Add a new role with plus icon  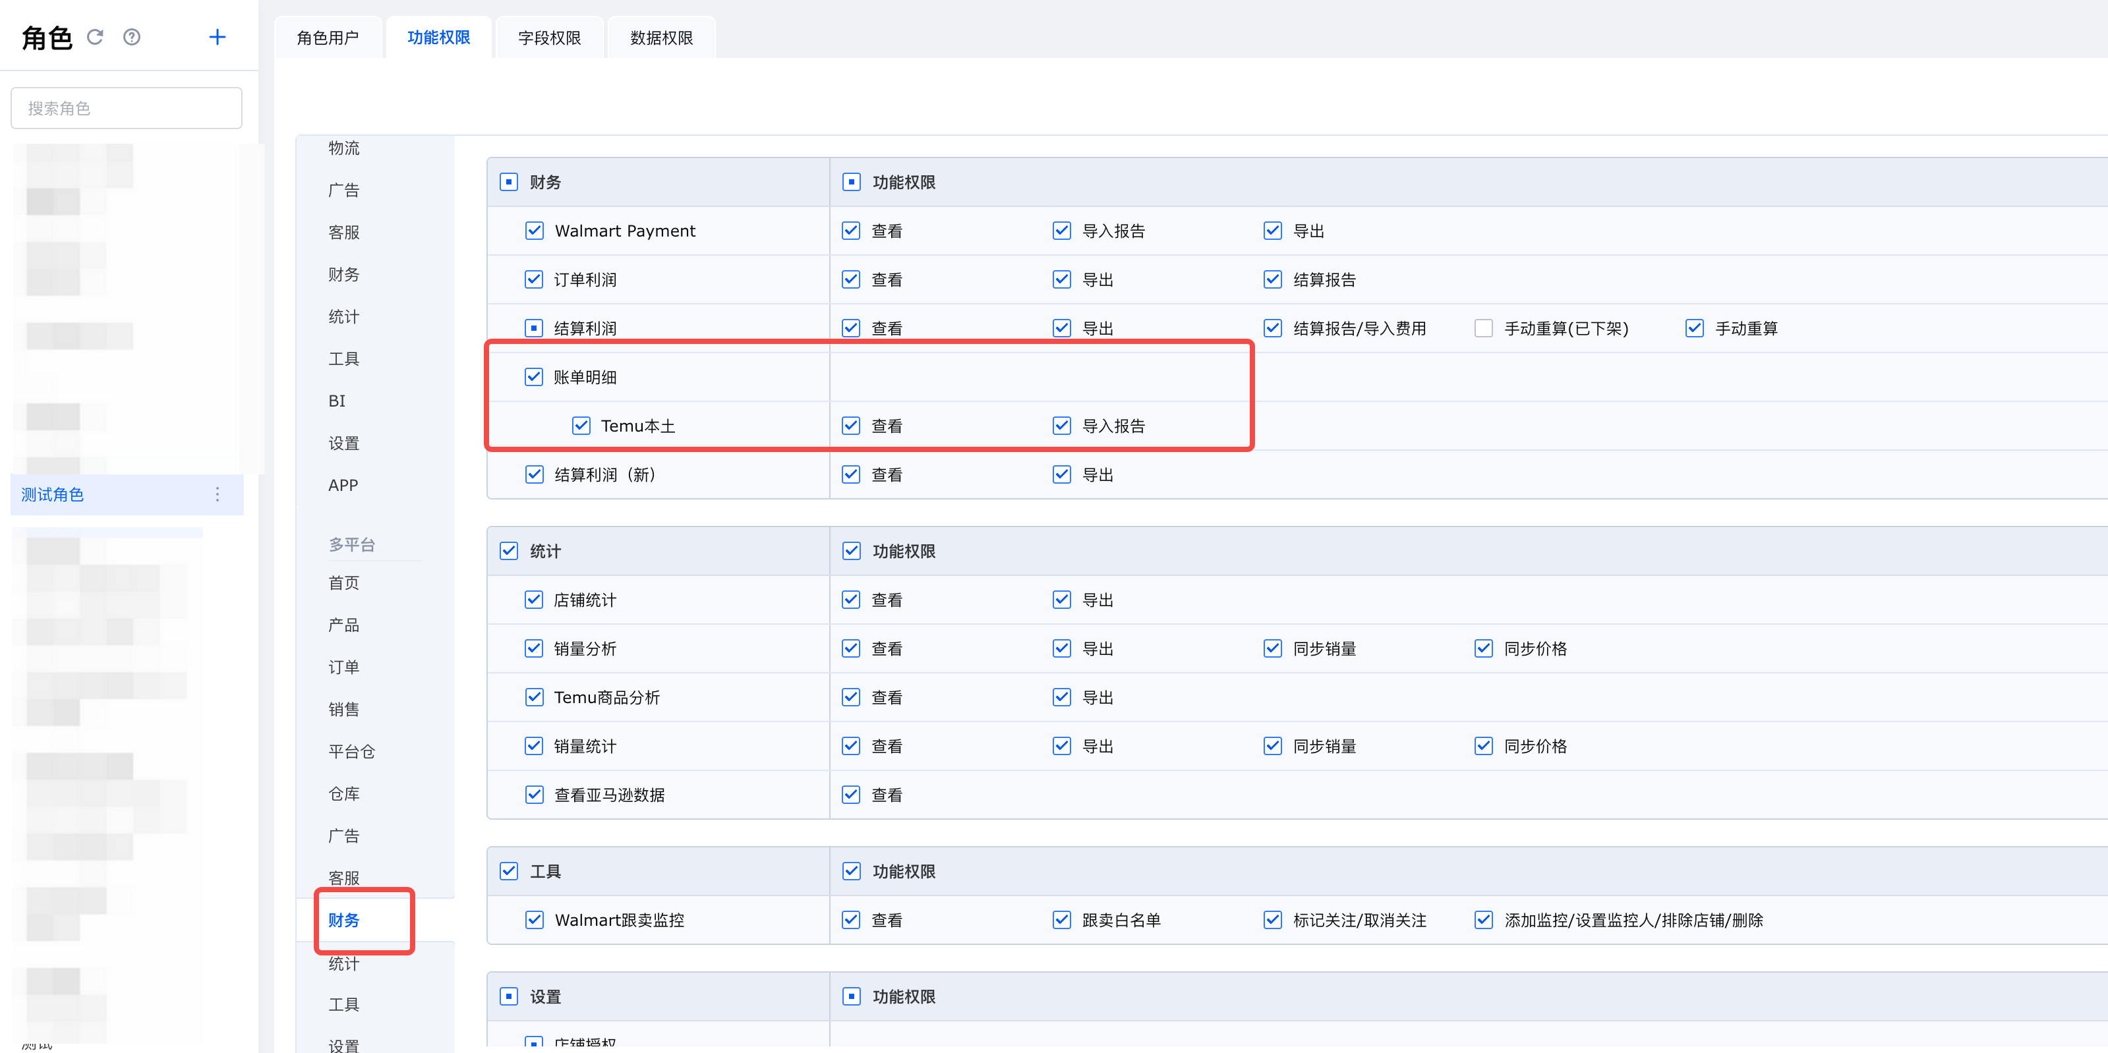tap(217, 37)
